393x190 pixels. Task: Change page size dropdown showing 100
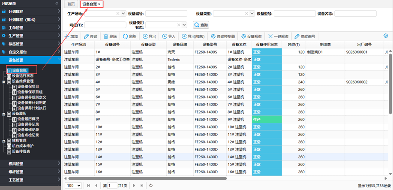73,185
